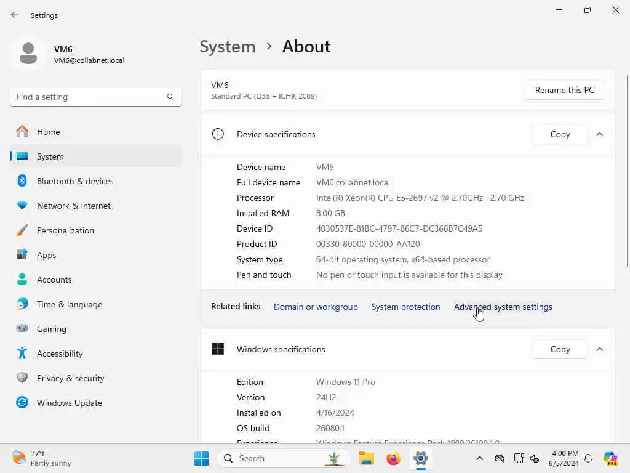Image resolution: width=630 pixels, height=473 pixels.
Task: Click the vertical scrollbar on About page
Action: [627, 171]
